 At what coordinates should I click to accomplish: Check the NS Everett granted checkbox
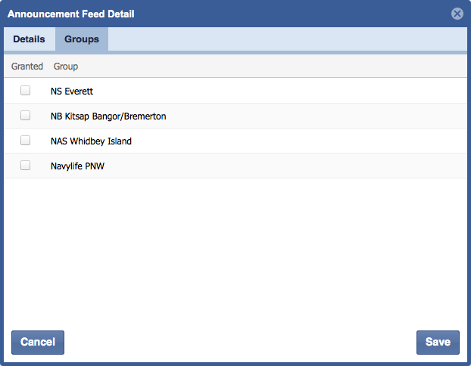coord(26,91)
